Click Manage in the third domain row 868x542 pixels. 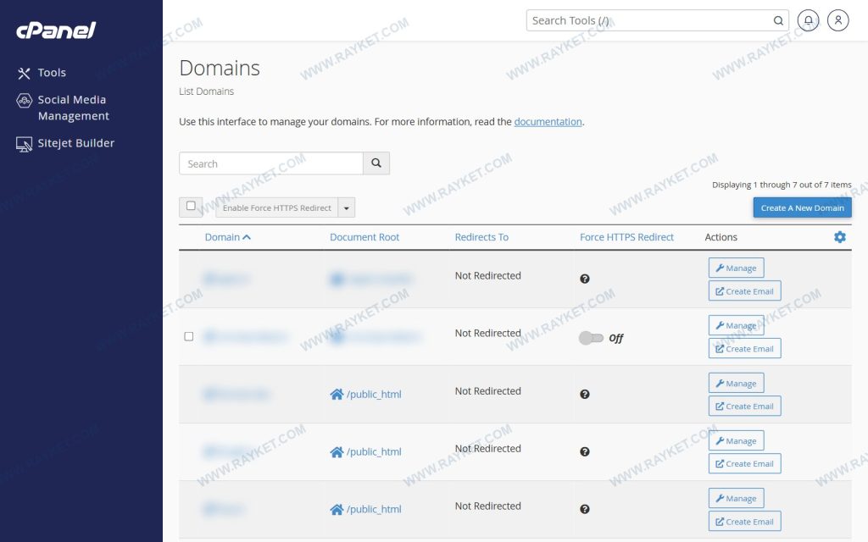point(737,383)
